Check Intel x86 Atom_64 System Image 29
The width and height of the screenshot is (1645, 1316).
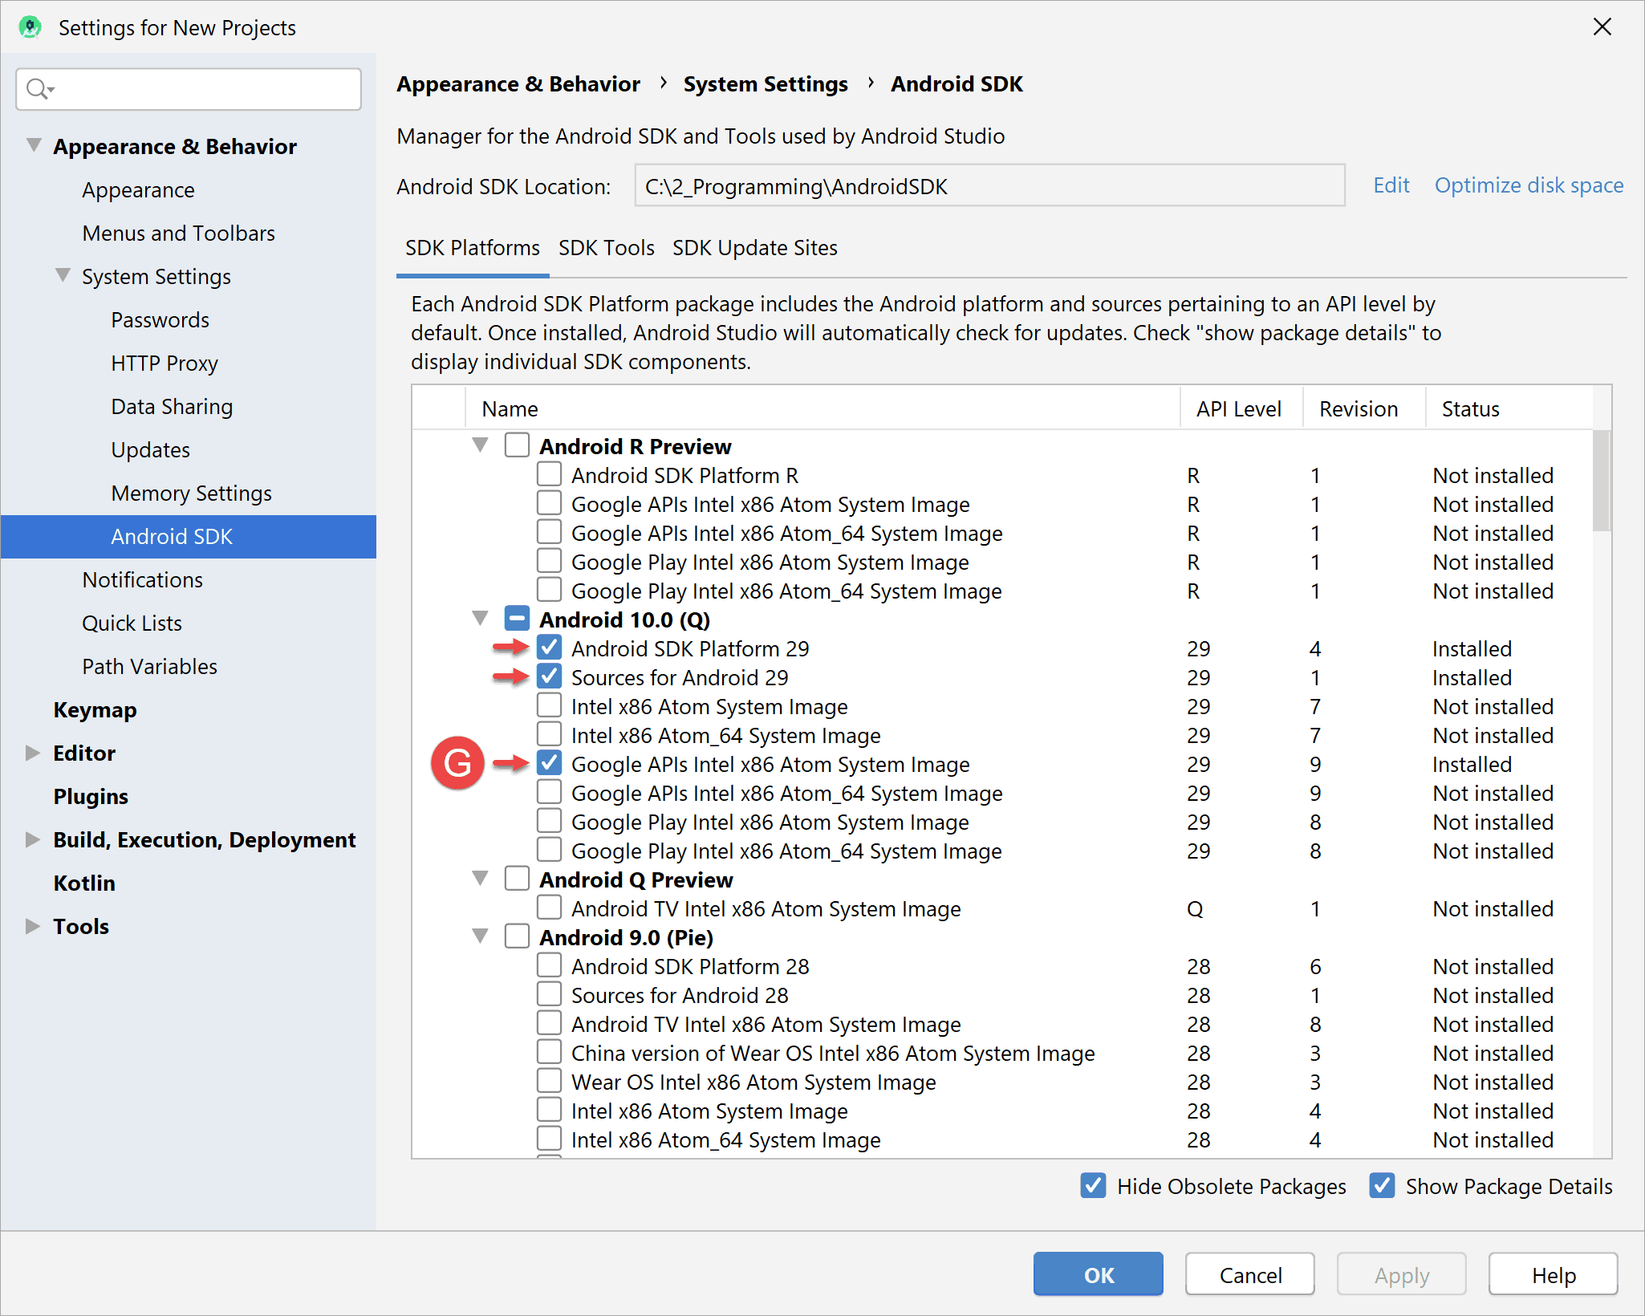click(549, 734)
